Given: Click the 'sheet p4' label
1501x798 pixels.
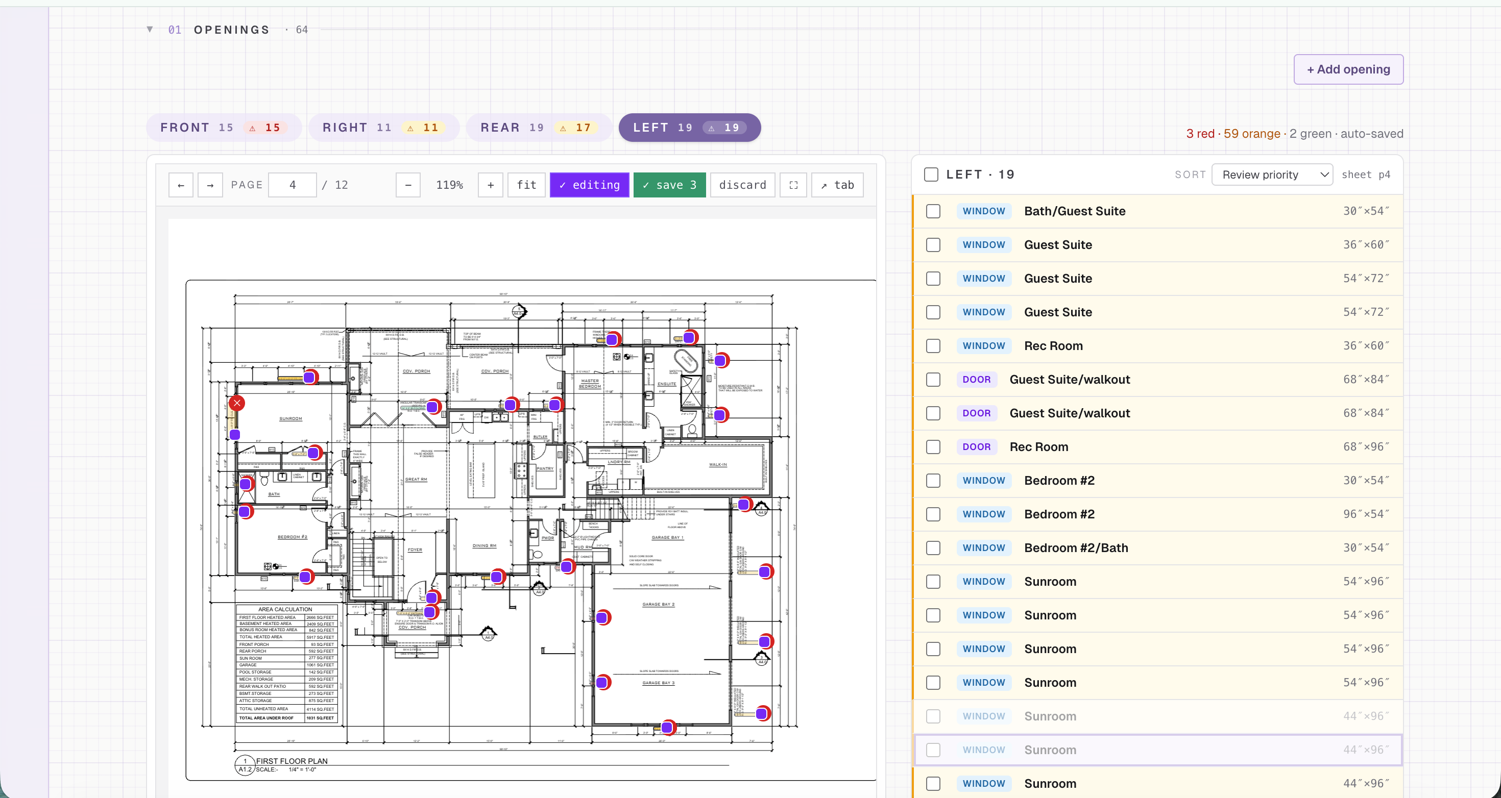Looking at the screenshot, I should click(x=1366, y=174).
